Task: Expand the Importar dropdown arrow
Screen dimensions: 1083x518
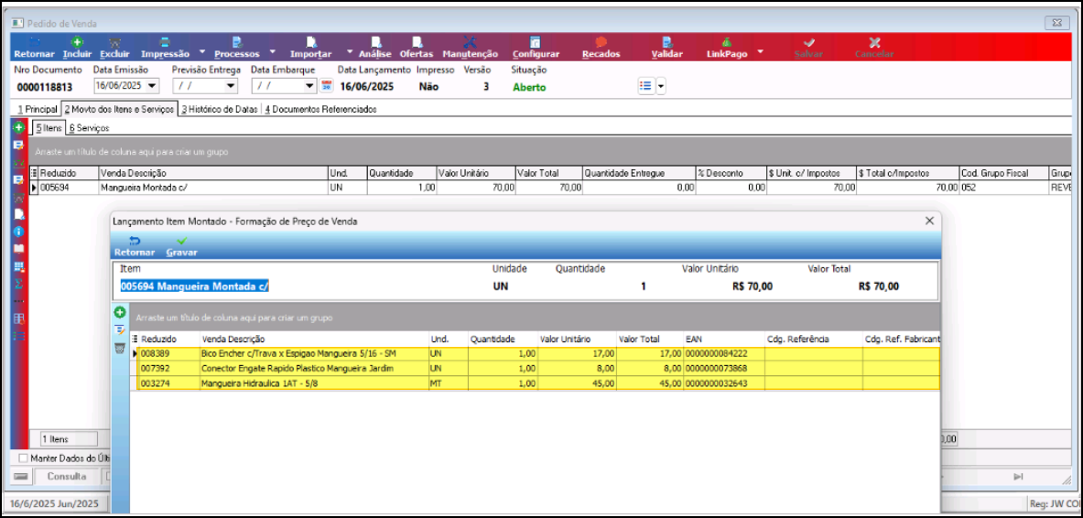Action: coord(350,52)
